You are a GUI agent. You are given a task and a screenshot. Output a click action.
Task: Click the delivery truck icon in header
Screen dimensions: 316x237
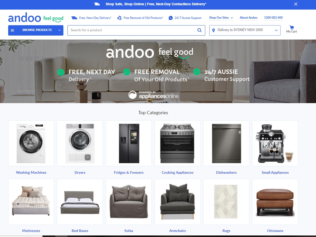[74, 18]
